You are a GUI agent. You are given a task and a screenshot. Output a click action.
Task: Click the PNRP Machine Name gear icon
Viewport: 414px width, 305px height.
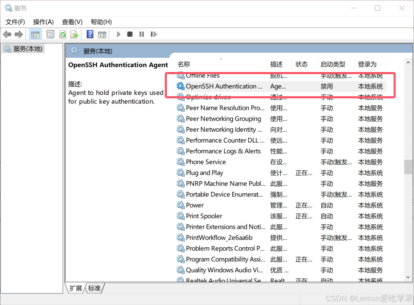tap(181, 184)
